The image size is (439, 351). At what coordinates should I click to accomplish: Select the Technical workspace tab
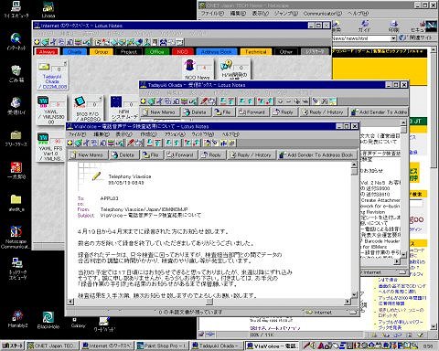tap(255, 52)
